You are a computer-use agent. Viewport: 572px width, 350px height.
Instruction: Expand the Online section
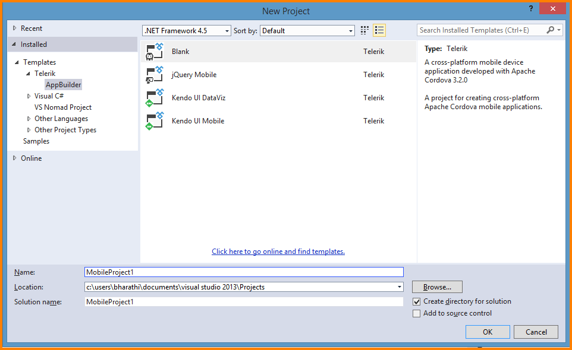pos(15,158)
